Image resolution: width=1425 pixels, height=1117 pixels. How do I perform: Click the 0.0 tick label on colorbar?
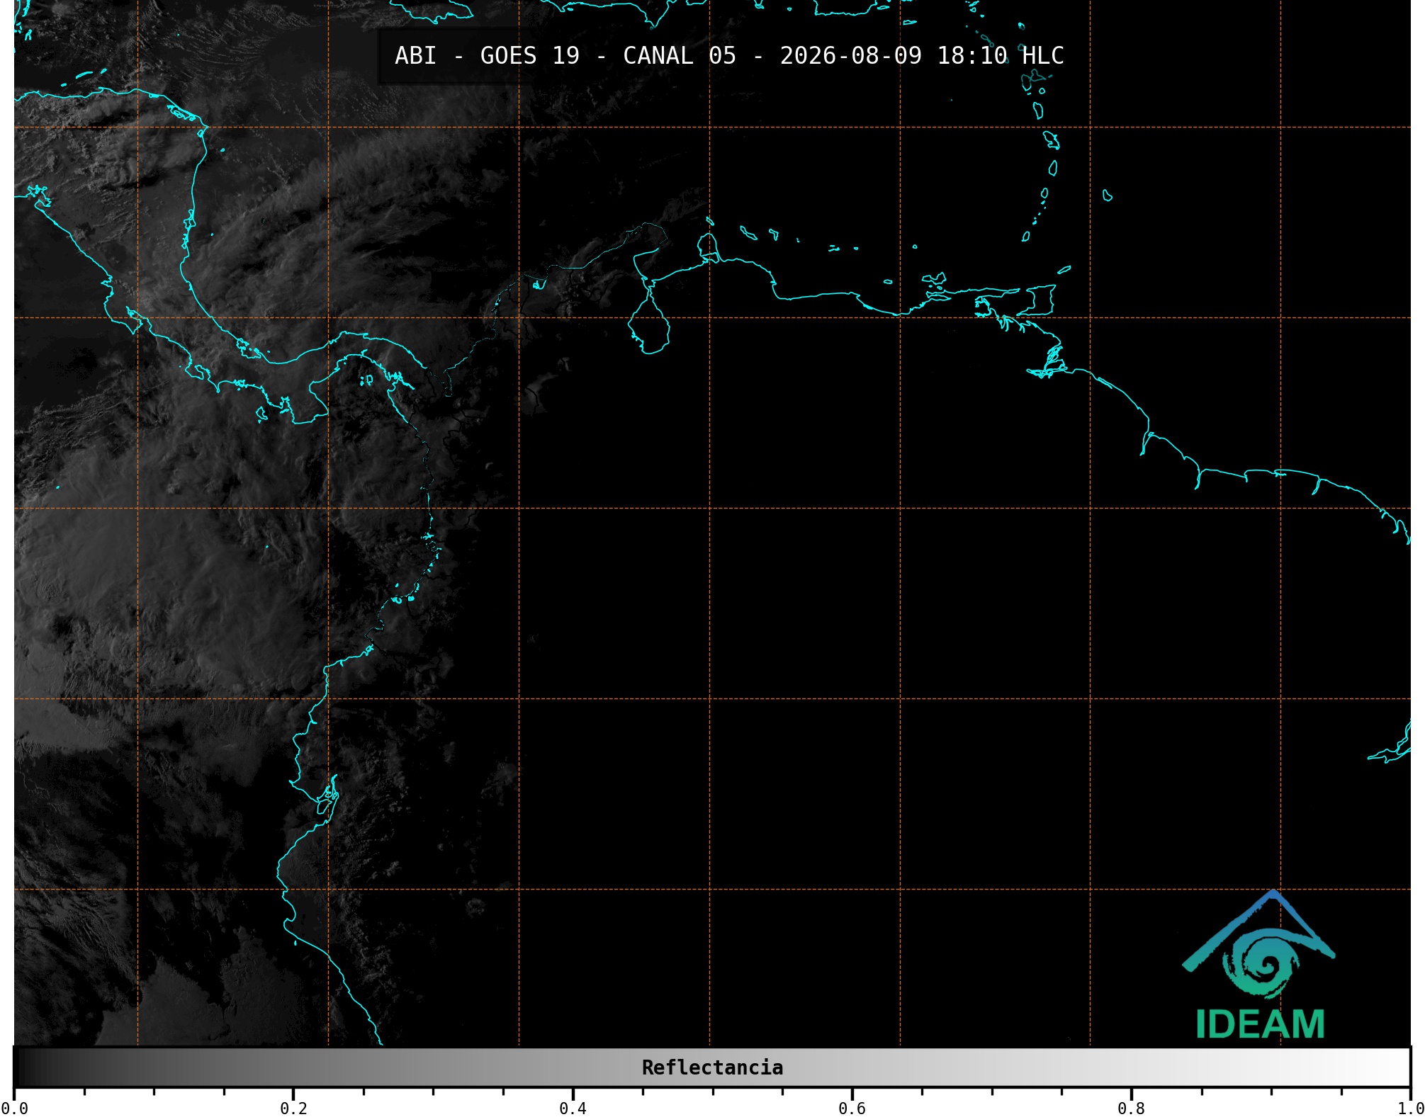pos(14,1109)
